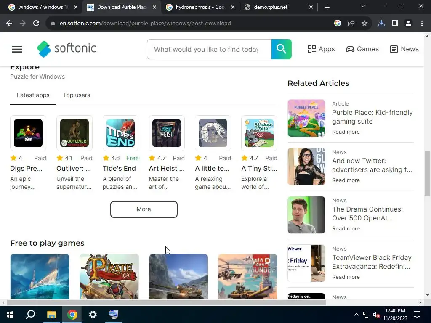
Task: Click the Google account icon in address bar
Action: (x=338, y=24)
